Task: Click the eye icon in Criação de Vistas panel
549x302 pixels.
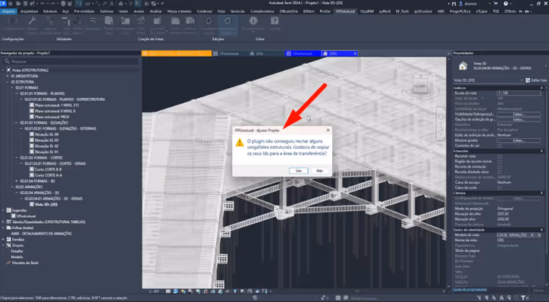Action: (141, 21)
